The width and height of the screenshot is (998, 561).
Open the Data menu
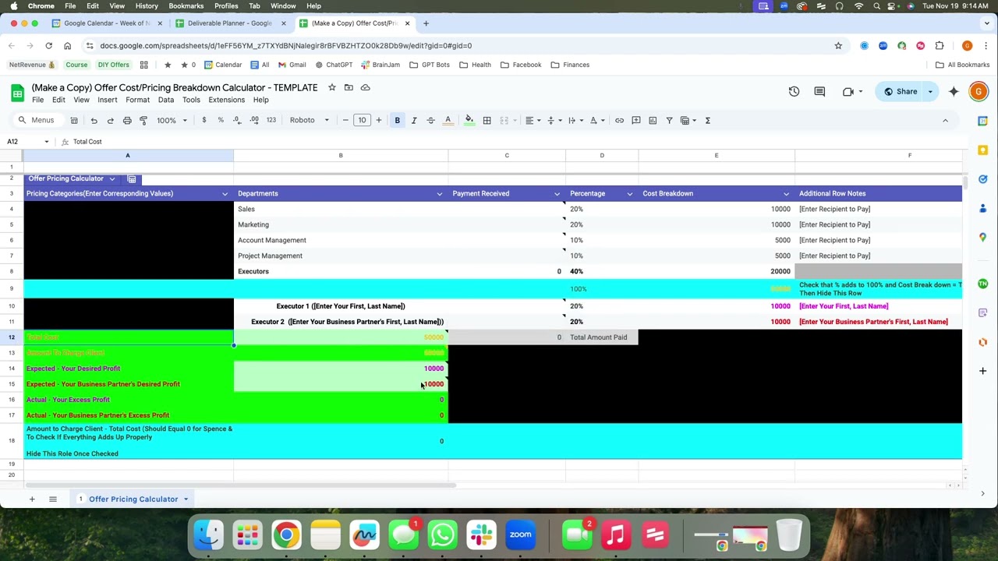pos(166,100)
